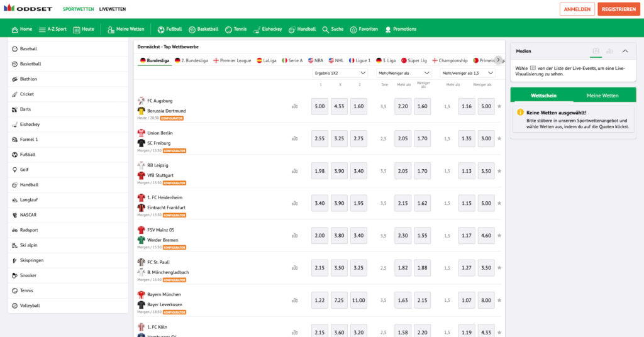Favorite the St. Pauli vs Mönchengladbach match

pos(499,268)
